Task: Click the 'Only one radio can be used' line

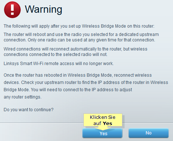Action: (x=79, y=40)
